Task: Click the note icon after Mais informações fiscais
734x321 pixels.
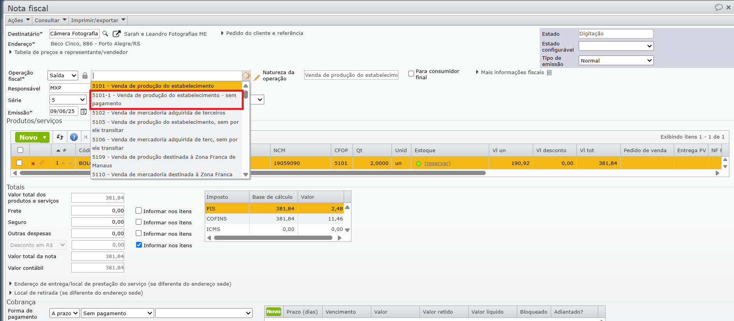Action: [549, 73]
